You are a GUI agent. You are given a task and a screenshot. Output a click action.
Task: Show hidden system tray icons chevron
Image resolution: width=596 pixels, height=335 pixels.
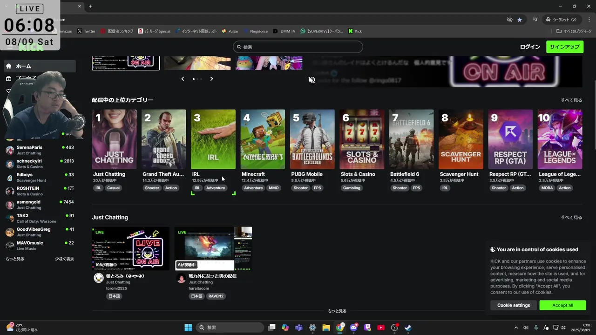(516, 328)
